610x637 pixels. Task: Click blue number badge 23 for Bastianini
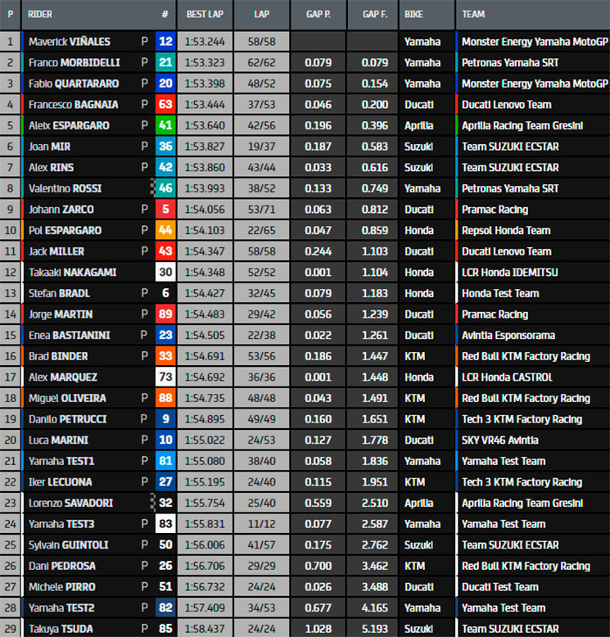pyautogui.click(x=165, y=335)
